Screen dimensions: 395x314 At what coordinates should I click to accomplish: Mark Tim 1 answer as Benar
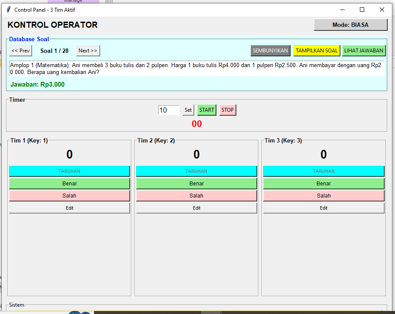click(x=69, y=184)
